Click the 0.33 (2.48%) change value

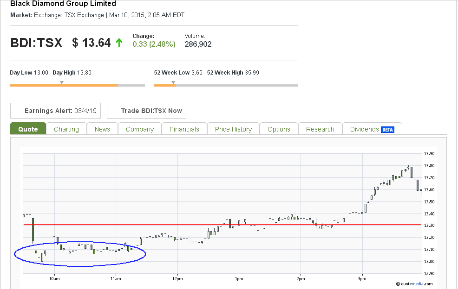(x=154, y=44)
